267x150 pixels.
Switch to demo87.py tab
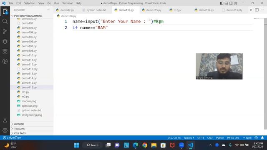point(67,10)
